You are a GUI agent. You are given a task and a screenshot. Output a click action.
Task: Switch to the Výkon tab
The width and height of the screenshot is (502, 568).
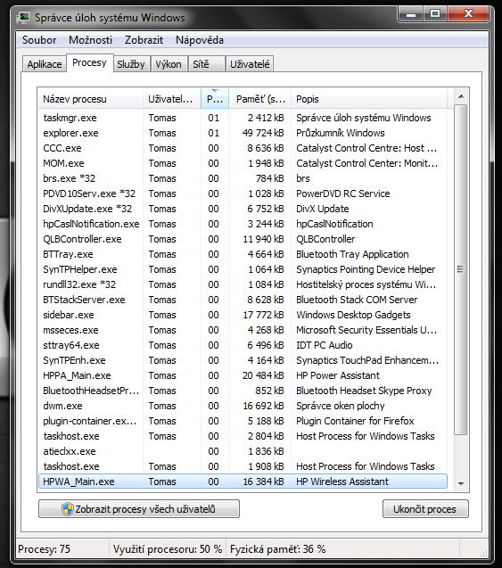[x=169, y=64]
